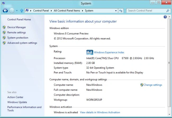Expand the chevron after Control Panel
The width and height of the screenshot is (172, 118).
click(x=51, y=11)
